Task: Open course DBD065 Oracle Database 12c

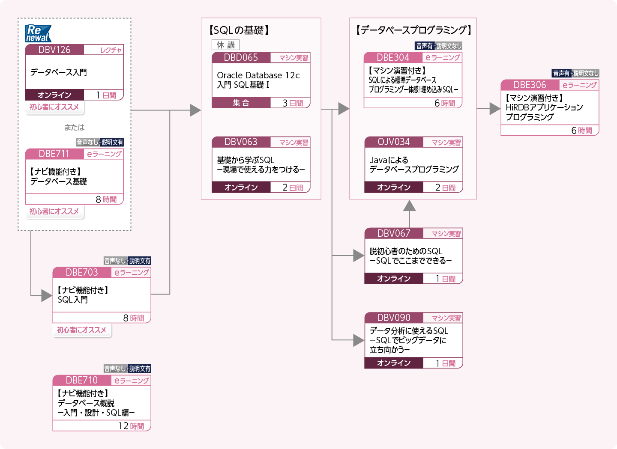Action: point(261,80)
